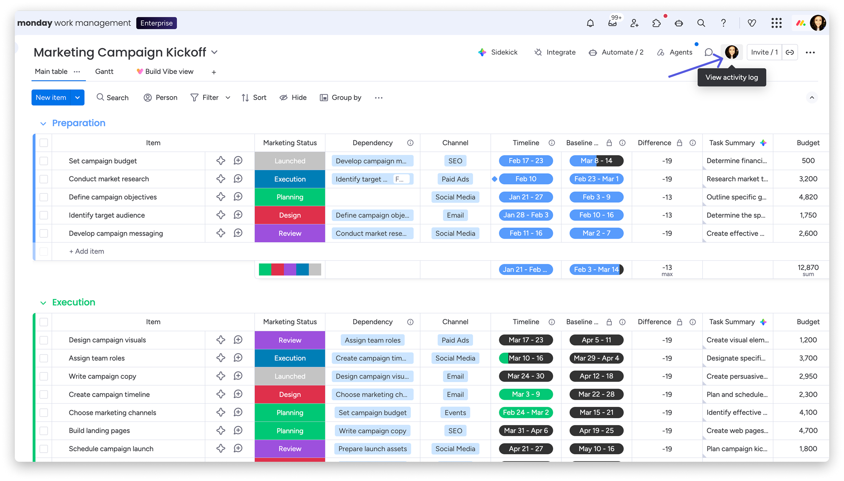The height and width of the screenshot is (481, 844).
Task: Expand the Filter options chevron
Action: pyautogui.click(x=228, y=97)
